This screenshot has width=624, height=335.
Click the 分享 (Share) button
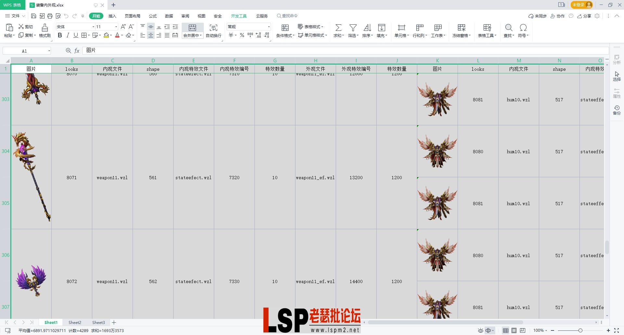584,16
